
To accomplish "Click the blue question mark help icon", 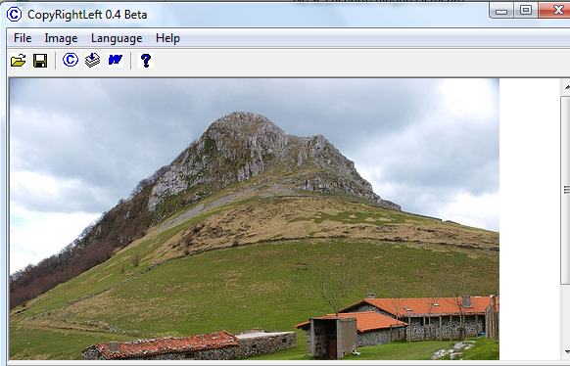I will click(x=146, y=61).
